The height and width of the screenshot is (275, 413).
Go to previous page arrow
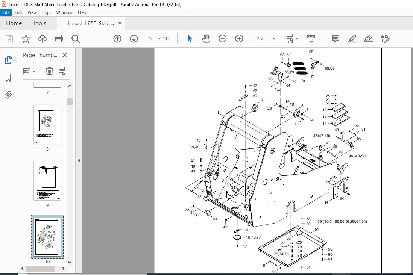(x=117, y=39)
